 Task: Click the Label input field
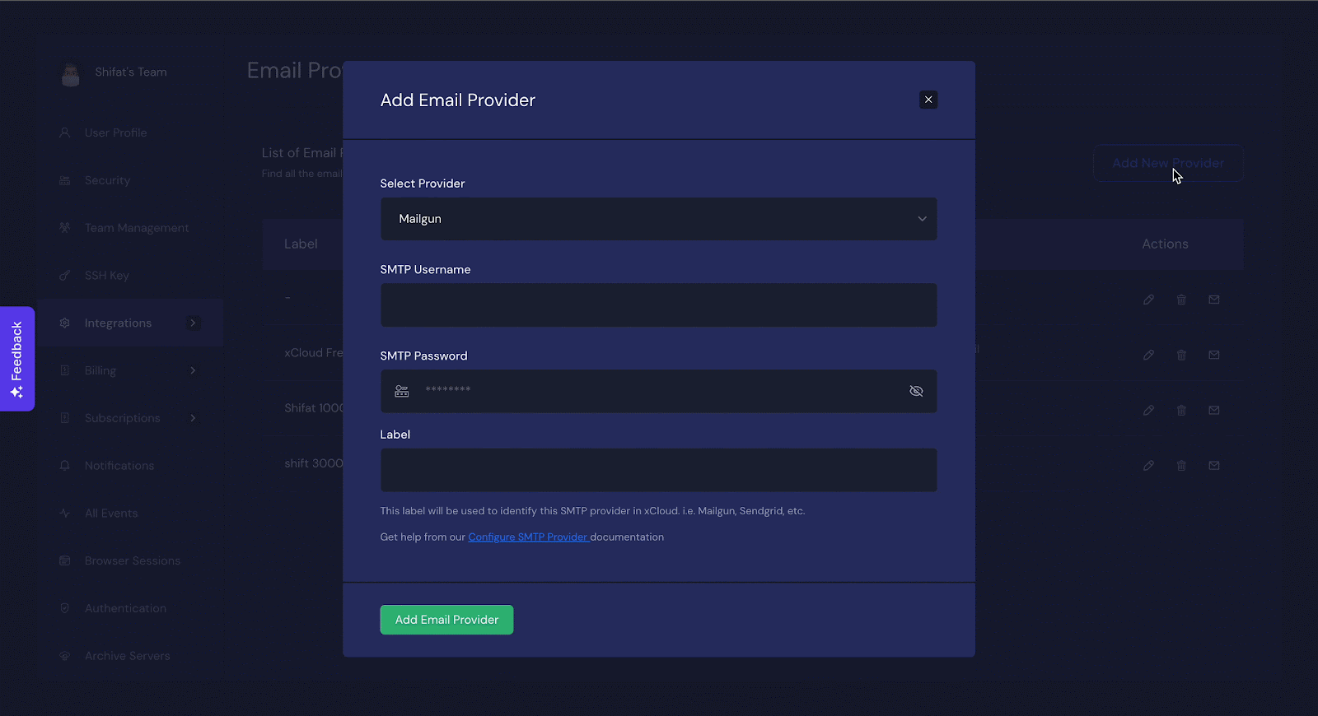click(658, 470)
